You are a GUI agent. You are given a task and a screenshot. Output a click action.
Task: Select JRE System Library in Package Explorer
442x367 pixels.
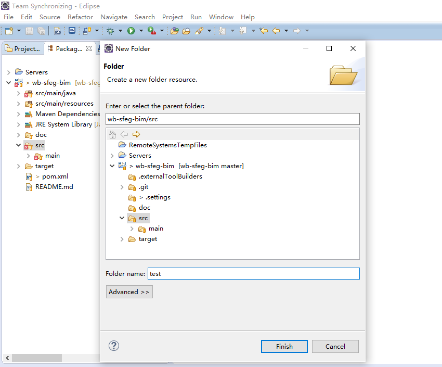(x=64, y=124)
